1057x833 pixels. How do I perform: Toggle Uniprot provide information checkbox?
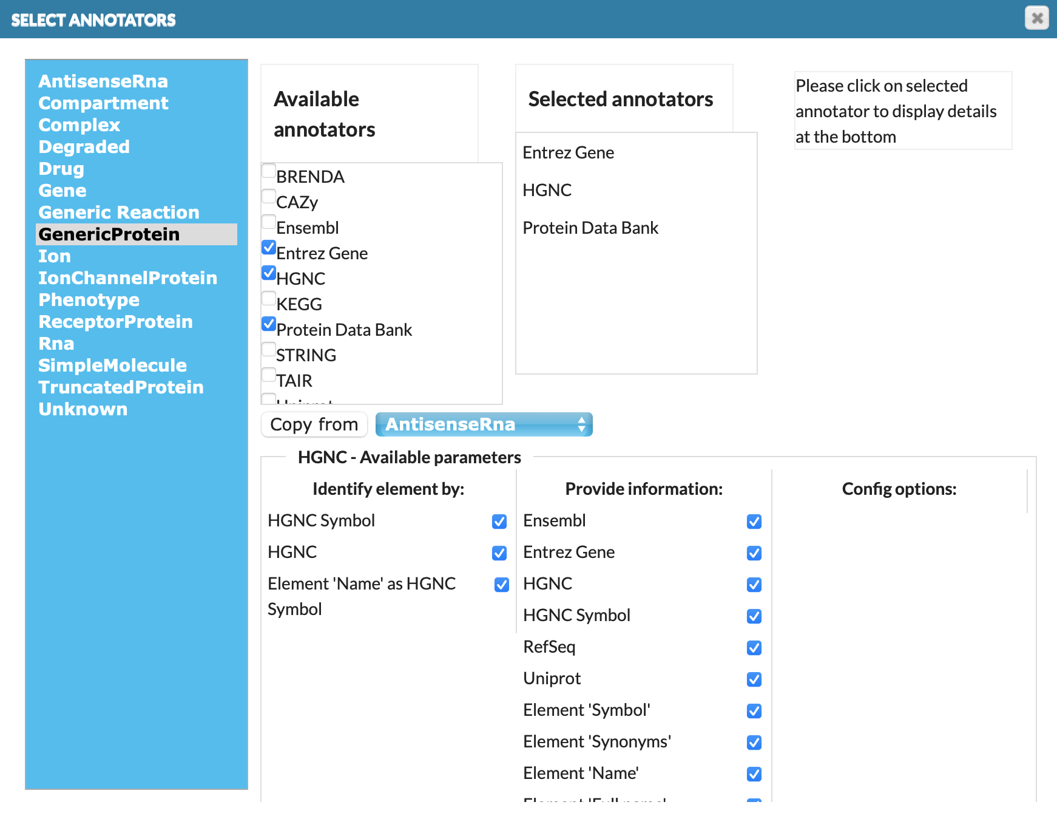tap(754, 680)
